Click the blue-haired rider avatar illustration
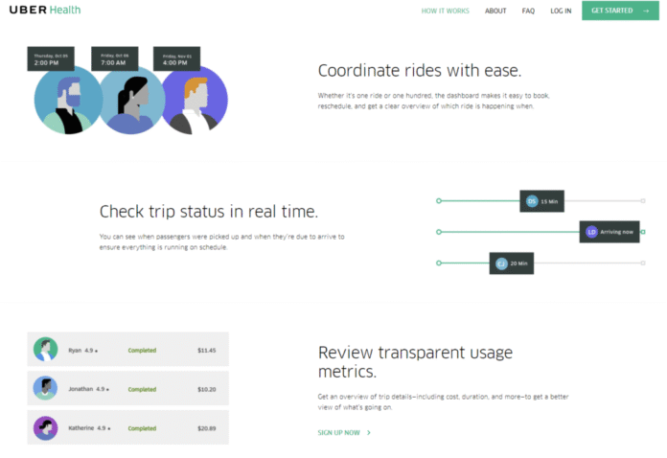 point(65,103)
